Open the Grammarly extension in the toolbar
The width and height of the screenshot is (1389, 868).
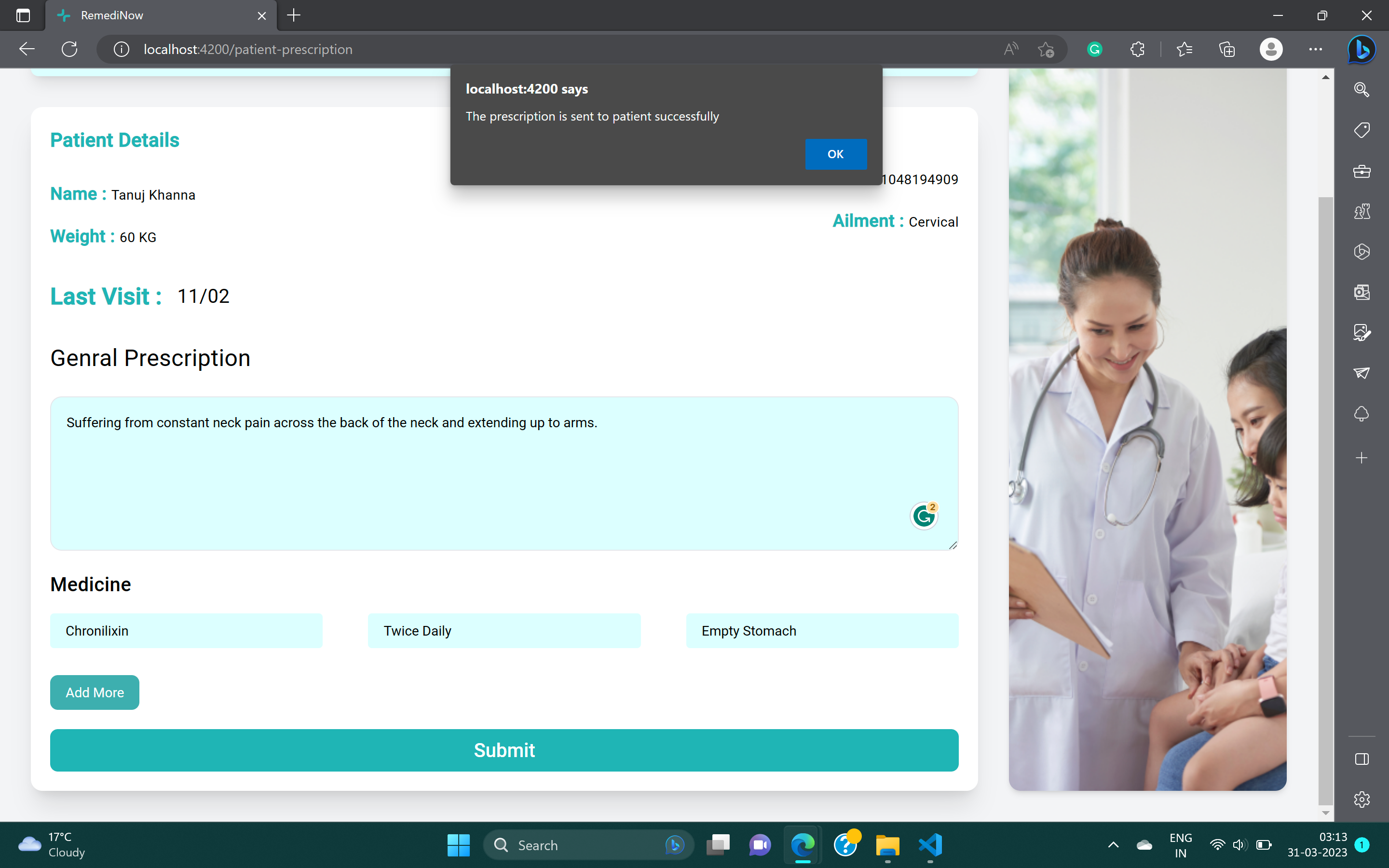(1094, 49)
